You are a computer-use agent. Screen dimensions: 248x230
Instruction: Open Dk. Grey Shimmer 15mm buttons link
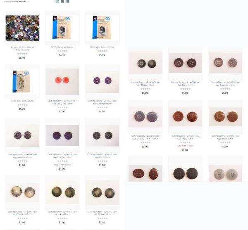145,137
